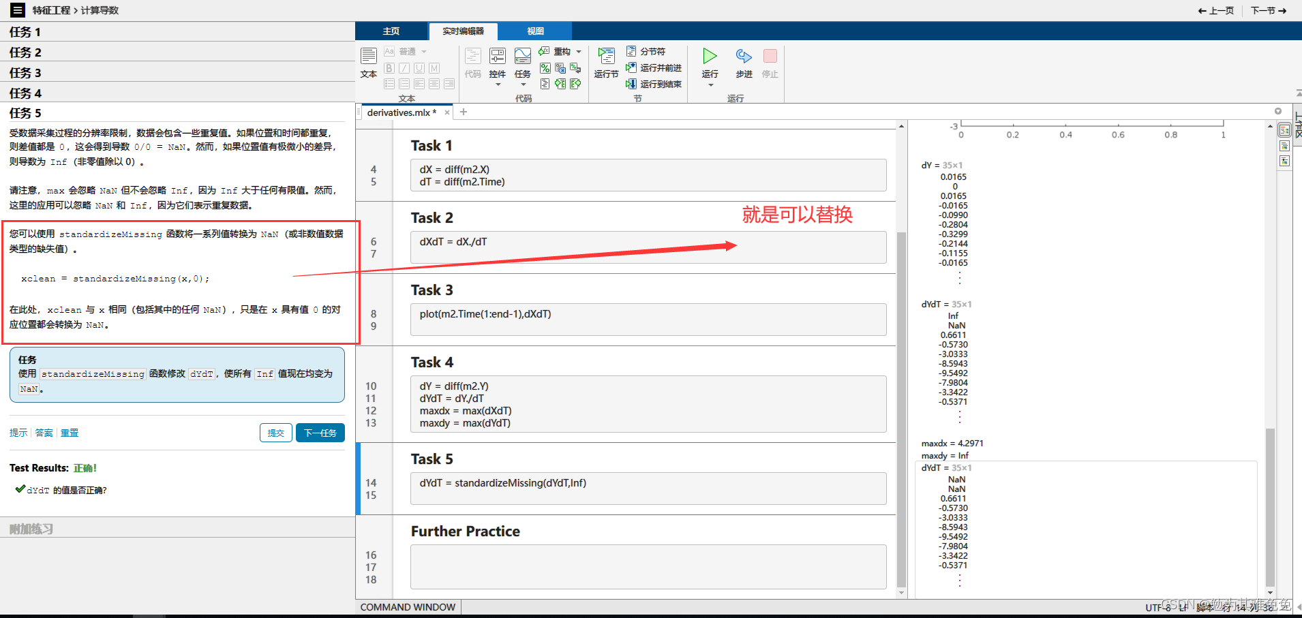
Task: Click the uncomment icon
Action: point(560,68)
